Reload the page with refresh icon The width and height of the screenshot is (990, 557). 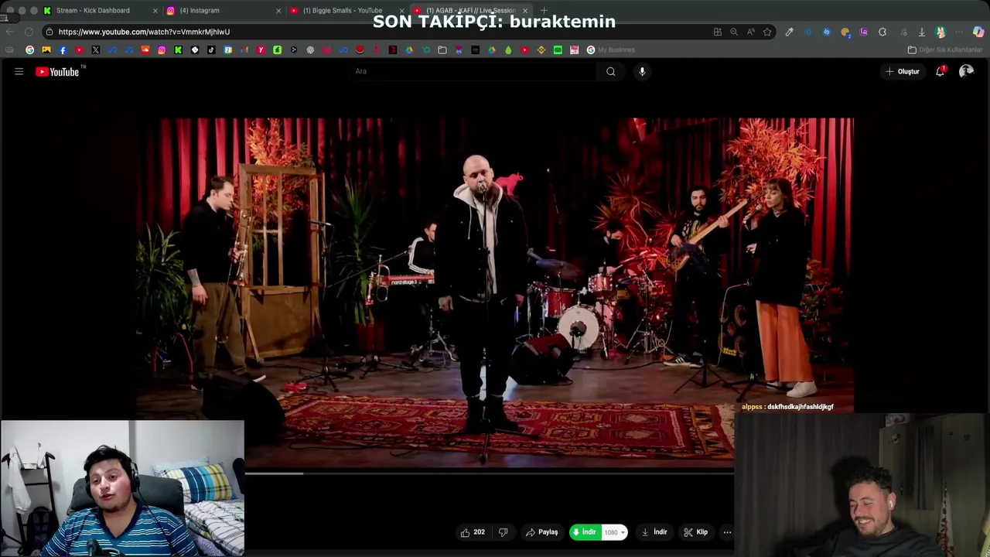29,32
